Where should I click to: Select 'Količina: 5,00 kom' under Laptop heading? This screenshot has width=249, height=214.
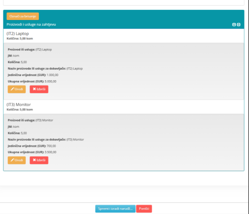coord(20,38)
